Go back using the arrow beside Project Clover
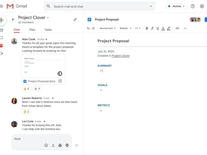Screen dimensions: 207x155 pyautogui.click(x=13, y=20)
